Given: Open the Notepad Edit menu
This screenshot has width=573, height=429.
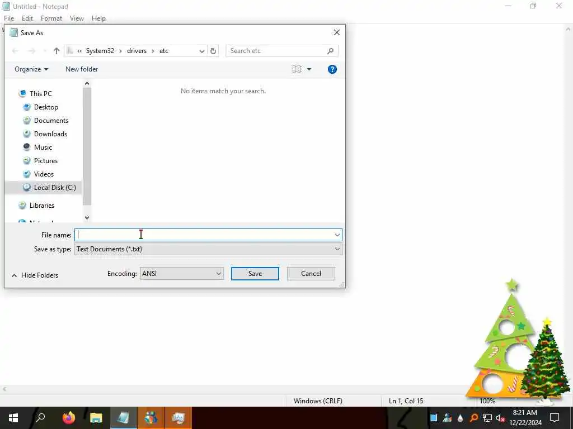Looking at the screenshot, I should 27,18.
